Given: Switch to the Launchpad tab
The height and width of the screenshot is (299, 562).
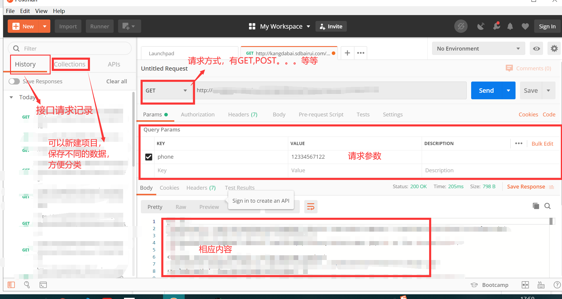Looking at the screenshot, I should [189, 53].
